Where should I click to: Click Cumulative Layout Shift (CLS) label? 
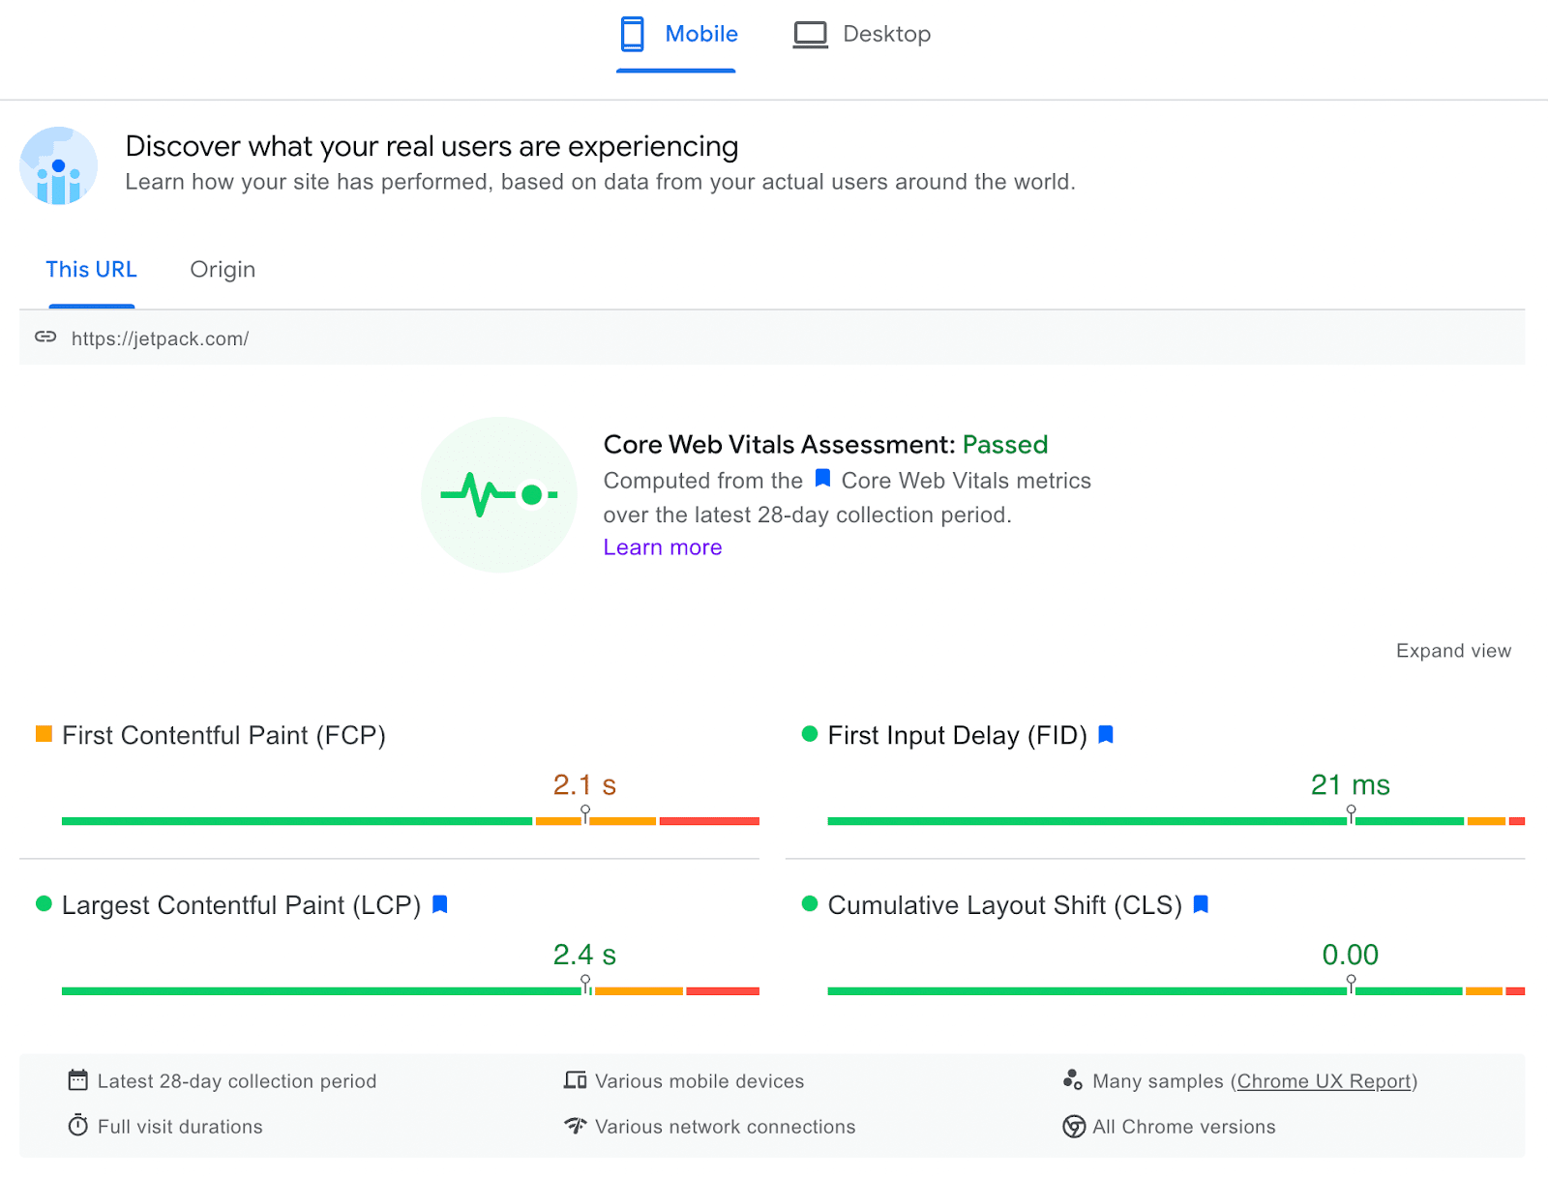click(1005, 906)
